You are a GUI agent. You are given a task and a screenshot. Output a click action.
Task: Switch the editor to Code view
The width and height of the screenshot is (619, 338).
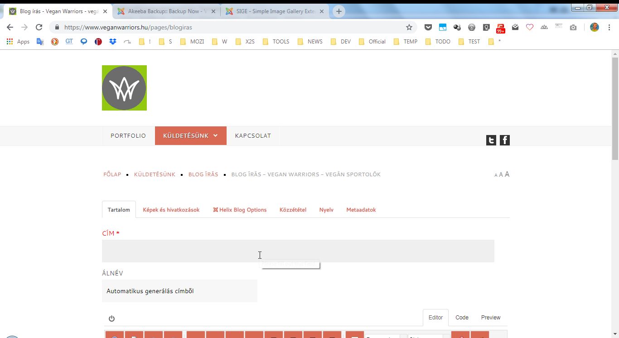point(462,318)
